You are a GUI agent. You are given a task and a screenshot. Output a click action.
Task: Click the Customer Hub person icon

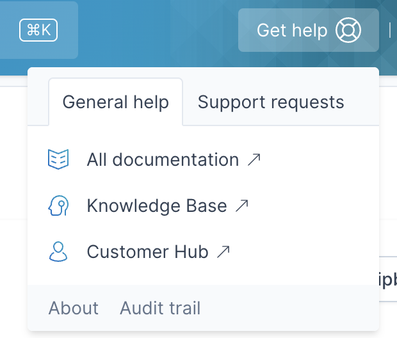point(58,252)
